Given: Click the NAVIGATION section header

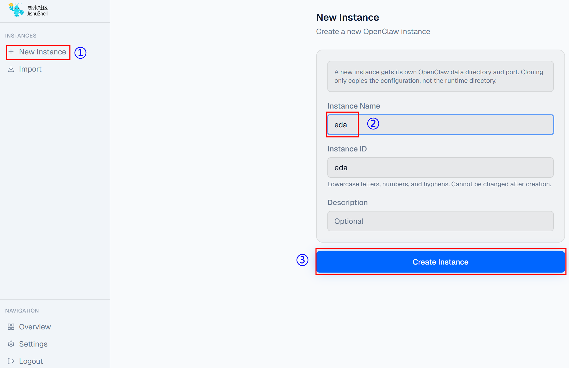Looking at the screenshot, I should coord(22,311).
